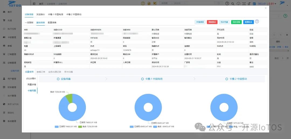Image resolution: width=291 pixels, height=139 pixels.
Task: Switch to the 发送指令 tab
Action: tap(40, 15)
